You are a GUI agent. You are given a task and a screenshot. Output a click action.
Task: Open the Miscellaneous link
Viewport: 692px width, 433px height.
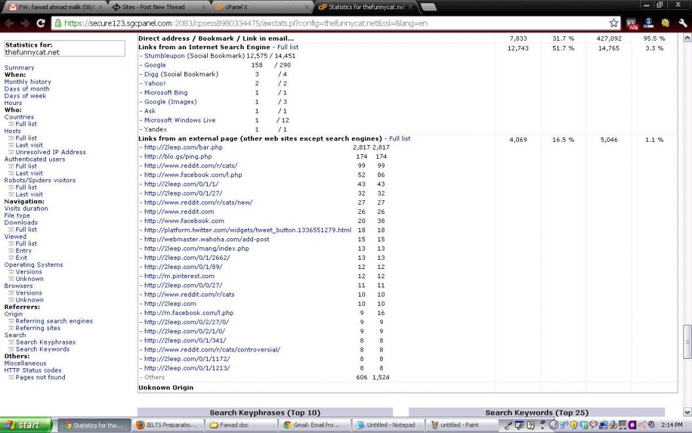(x=25, y=363)
